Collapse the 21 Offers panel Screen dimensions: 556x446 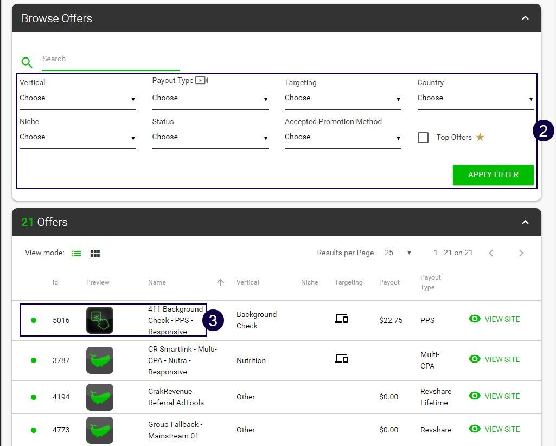(525, 222)
